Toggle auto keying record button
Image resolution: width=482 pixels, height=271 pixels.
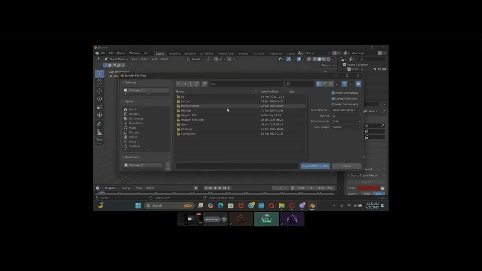[195, 188]
